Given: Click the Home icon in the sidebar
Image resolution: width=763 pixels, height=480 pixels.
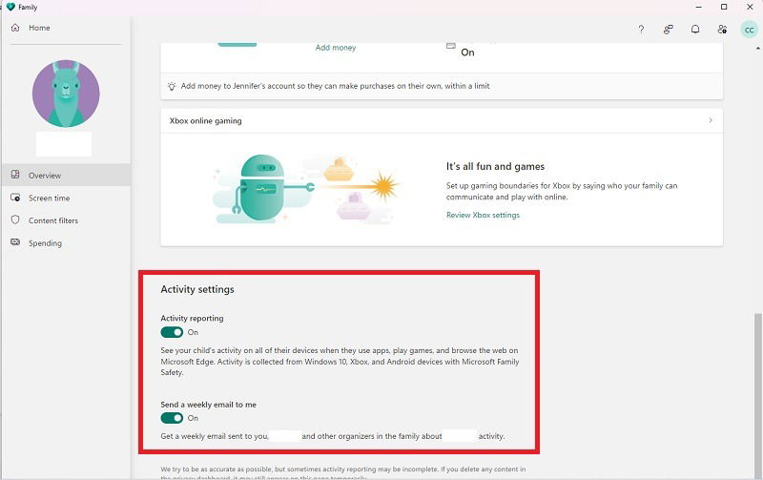Looking at the screenshot, I should (x=15, y=28).
